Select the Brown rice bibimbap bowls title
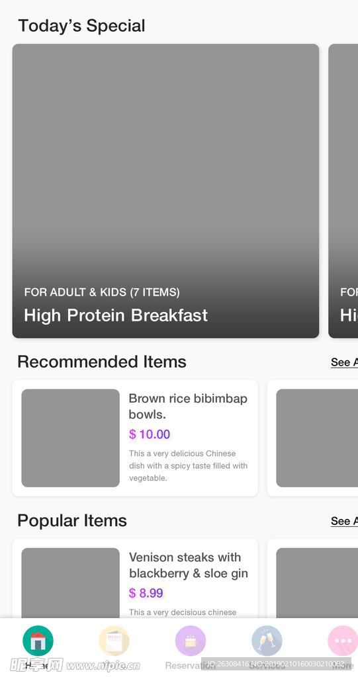The image size is (358, 677). coord(188,407)
